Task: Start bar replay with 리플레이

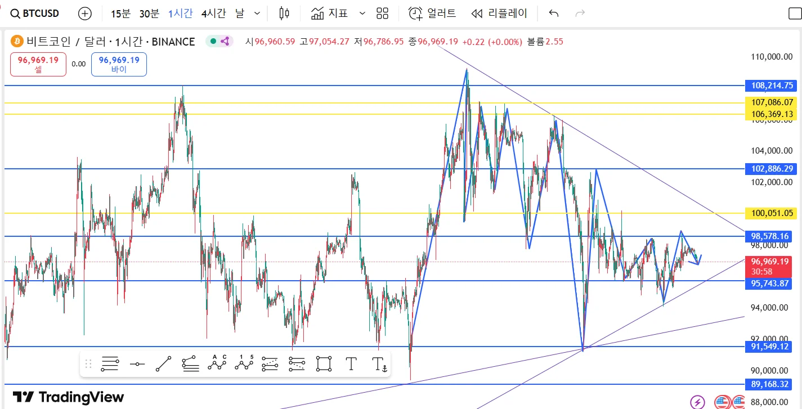Action: (499, 14)
